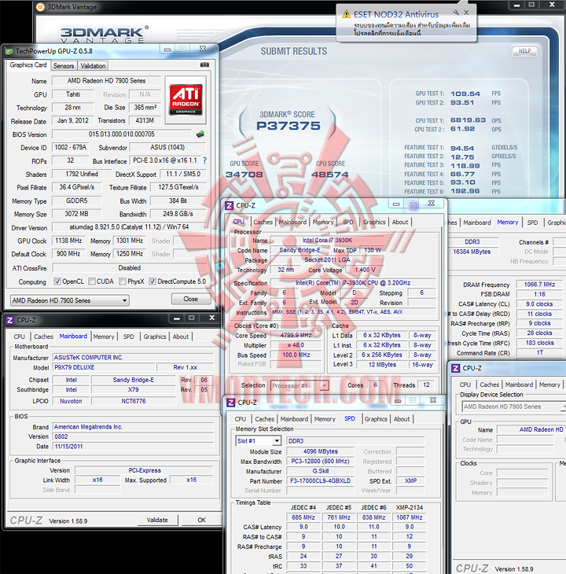566x574 pixels.
Task: Click the Part Number F3-17000CL9-4GBXLD field
Action: coord(320,480)
